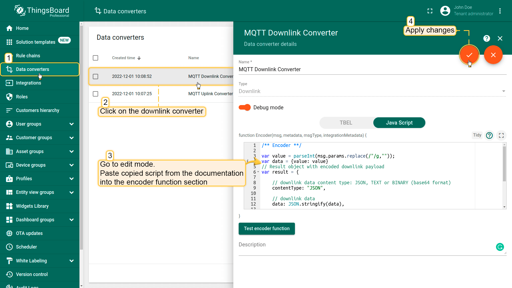Expand the Entity view groups chevron
This screenshot has height=288, width=512.
(71, 192)
